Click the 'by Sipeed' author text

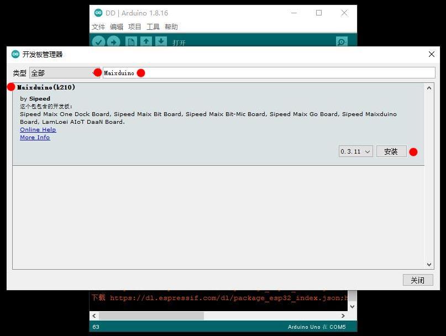pos(35,99)
